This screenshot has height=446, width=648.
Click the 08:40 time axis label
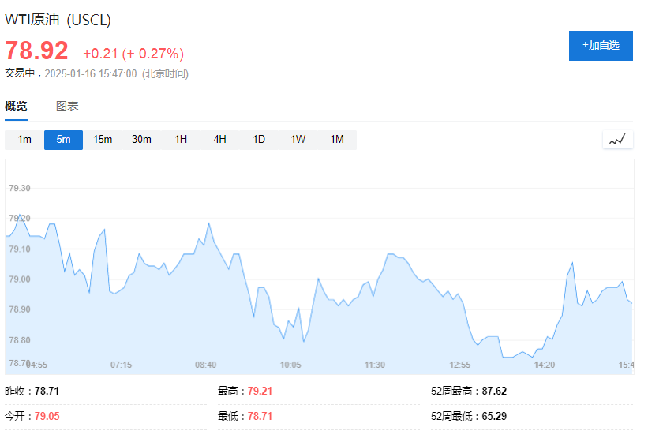click(x=205, y=365)
